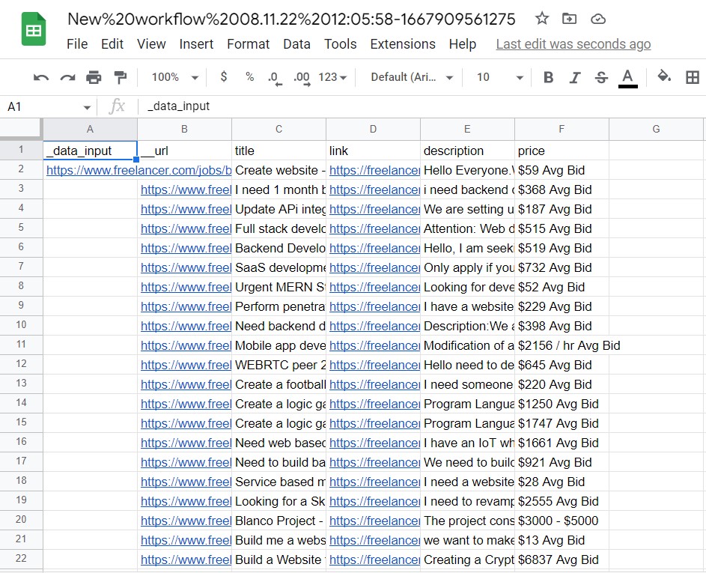Open the font family dropdown

[412, 77]
